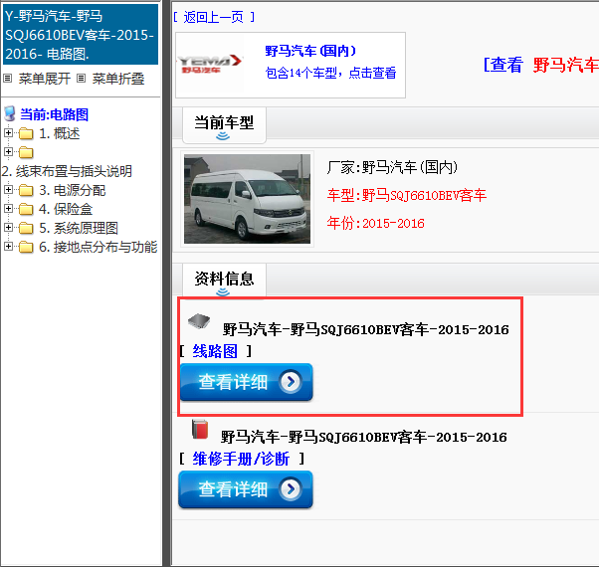
Task: Open the white van vehicle photo
Action: 247,199
